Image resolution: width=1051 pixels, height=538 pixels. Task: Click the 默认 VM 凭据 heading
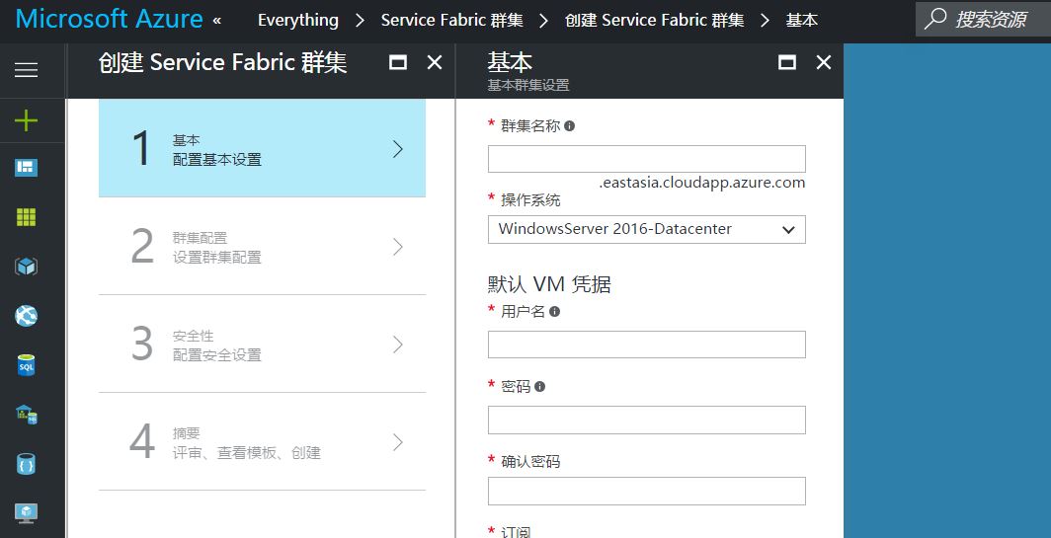[549, 284]
